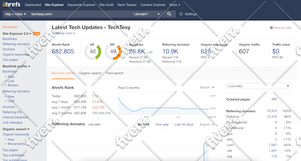This screenshot has width=301, height=161.
Task: Click the Ahrefs Rank value 682,805
Action: pos(63,51)
